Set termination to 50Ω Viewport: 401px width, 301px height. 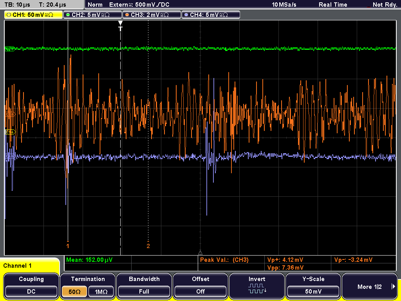pos(74,292)
